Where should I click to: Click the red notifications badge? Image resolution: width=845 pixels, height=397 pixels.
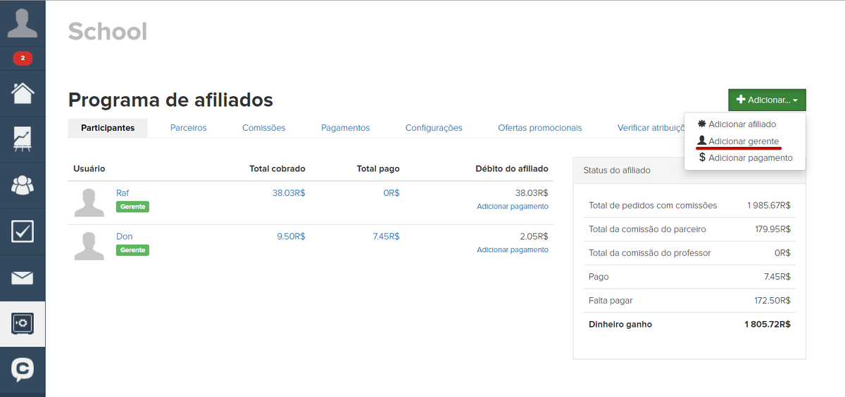pos(23,58)
